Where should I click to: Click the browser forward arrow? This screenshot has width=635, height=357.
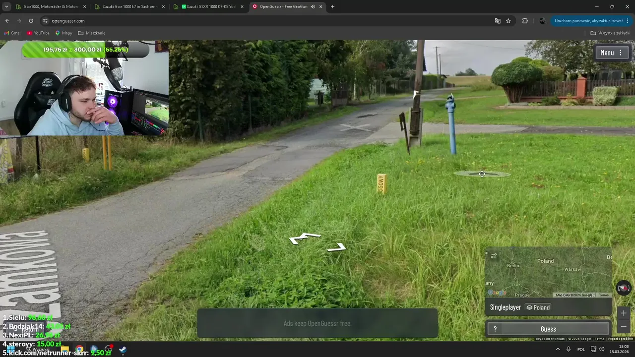[x=19, y=21]
